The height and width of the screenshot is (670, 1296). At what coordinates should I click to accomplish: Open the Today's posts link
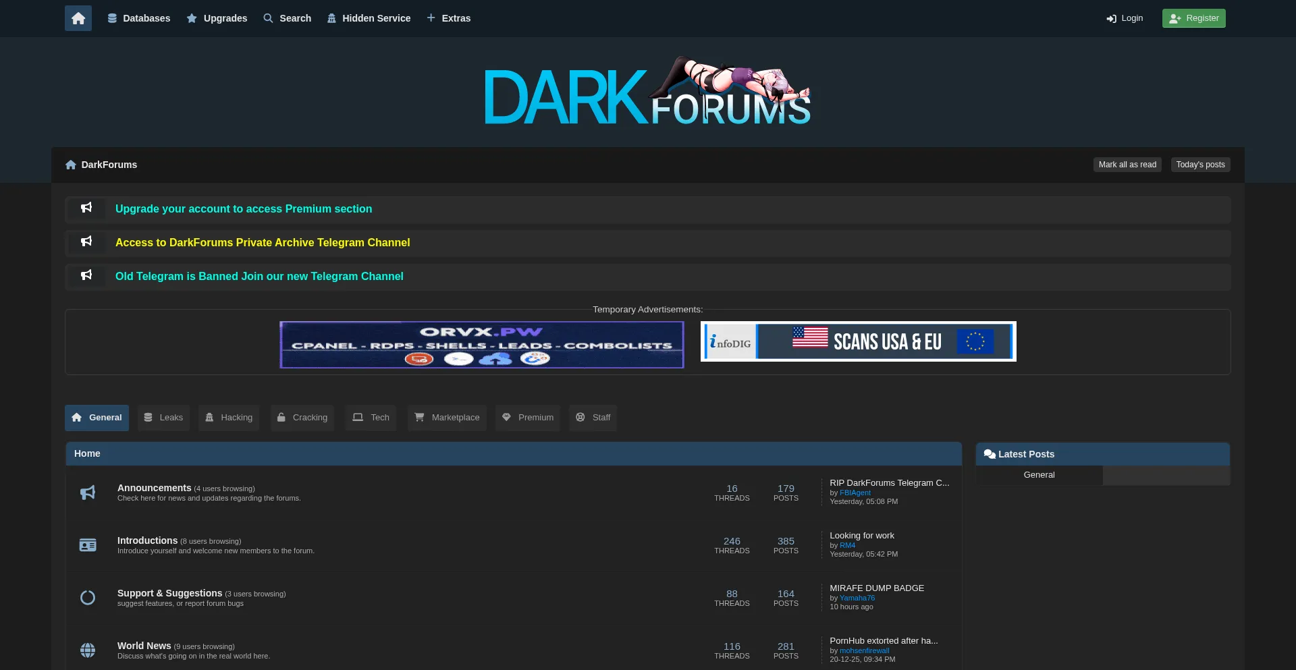pos(1200,164)
